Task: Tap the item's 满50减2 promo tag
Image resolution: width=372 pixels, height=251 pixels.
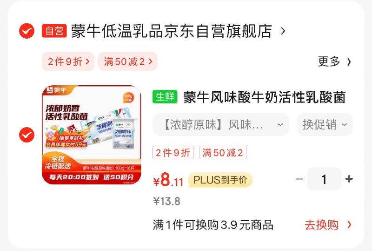Action: pyautogui.click(x=223, y=153)
